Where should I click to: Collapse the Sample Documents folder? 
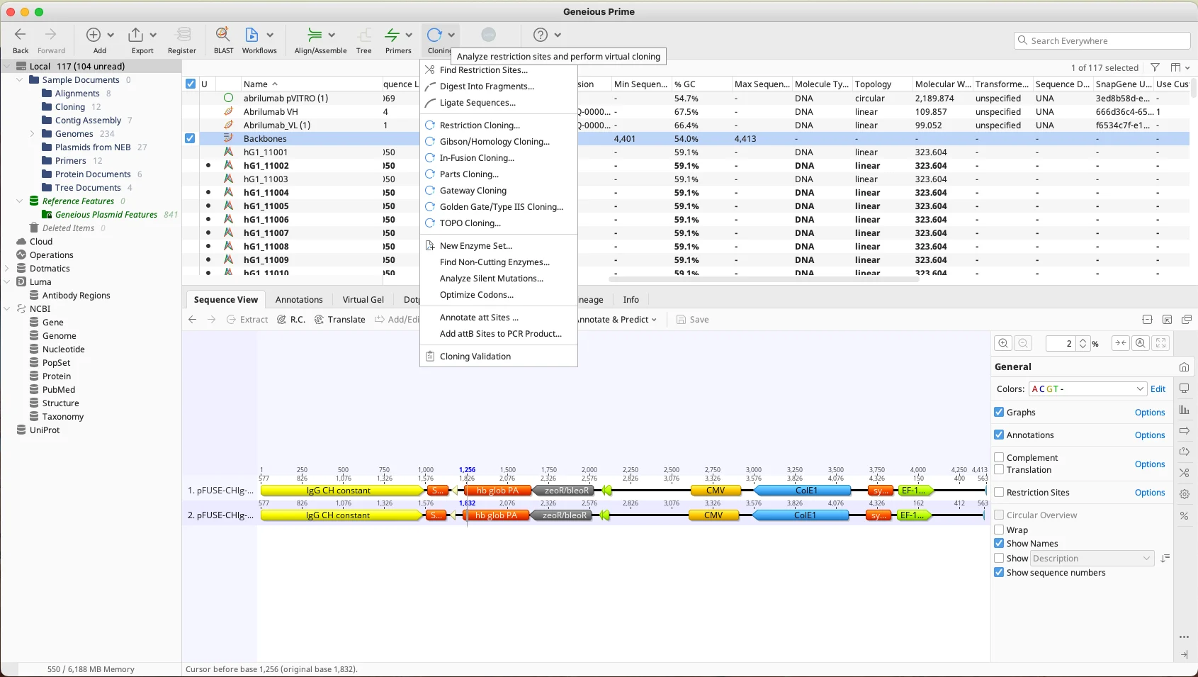pos(19,79)
